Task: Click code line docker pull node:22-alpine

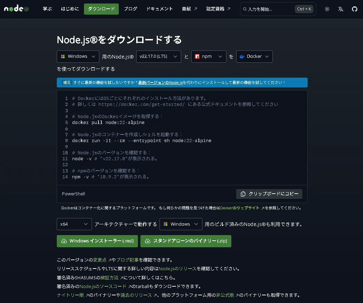Action: pos(108,123)
